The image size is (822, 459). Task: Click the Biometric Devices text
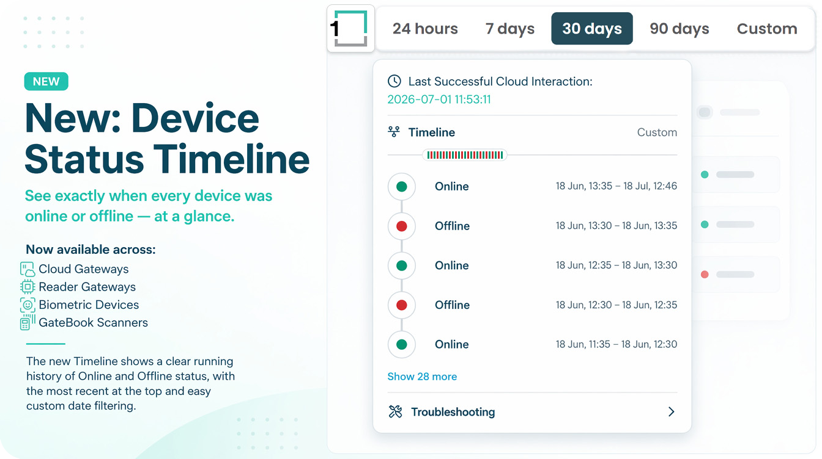pos(89,305)
